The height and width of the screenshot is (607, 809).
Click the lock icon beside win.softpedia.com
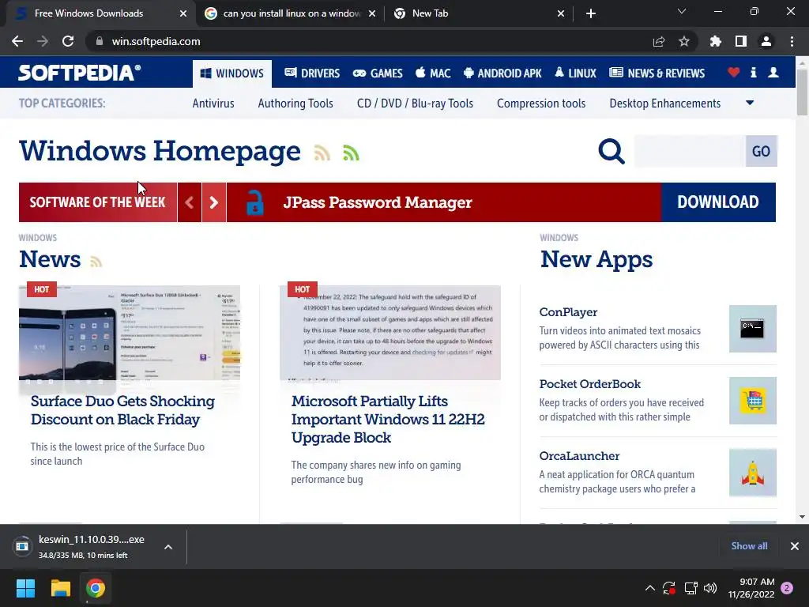pyautogui.click(x=100, y=41)
